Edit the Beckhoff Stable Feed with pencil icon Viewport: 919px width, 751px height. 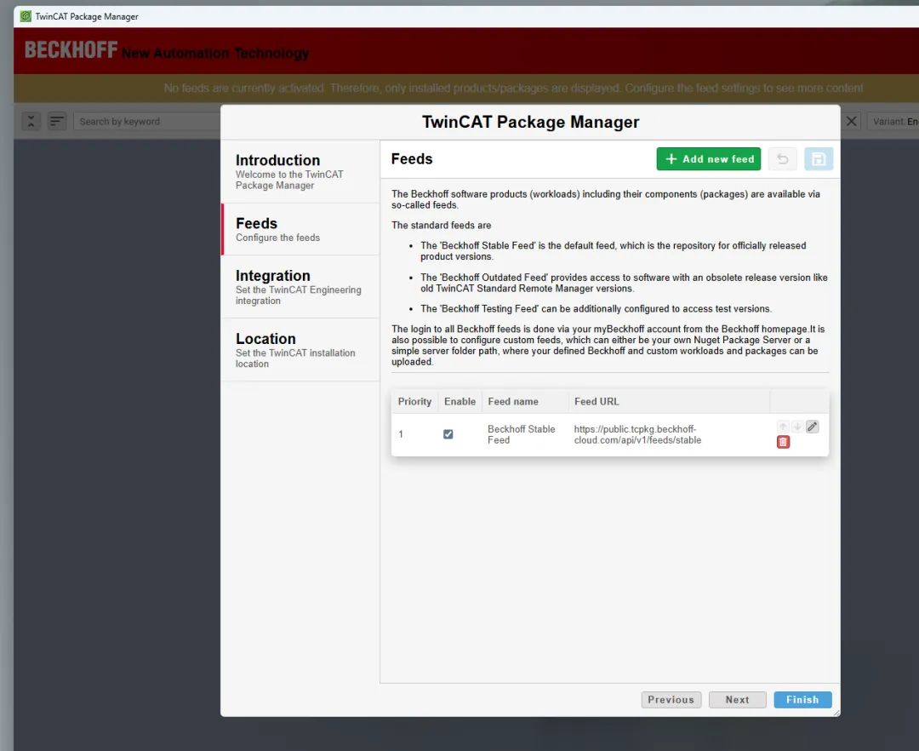812,427
